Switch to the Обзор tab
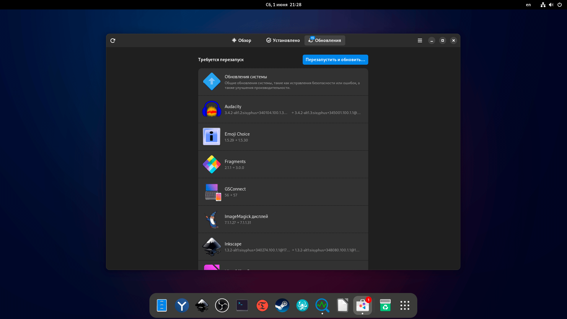The height and width of the screenshot is (319, 567). click(x=241, y=40)
